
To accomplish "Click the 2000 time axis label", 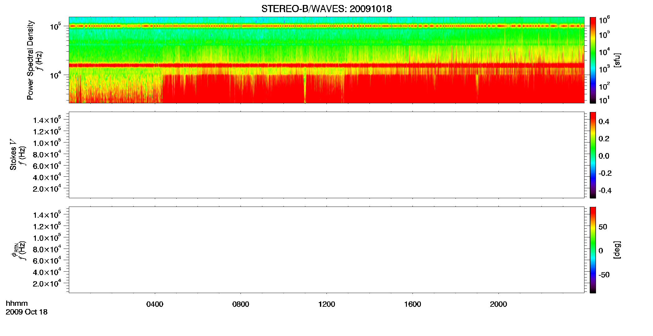I will 498,304.
